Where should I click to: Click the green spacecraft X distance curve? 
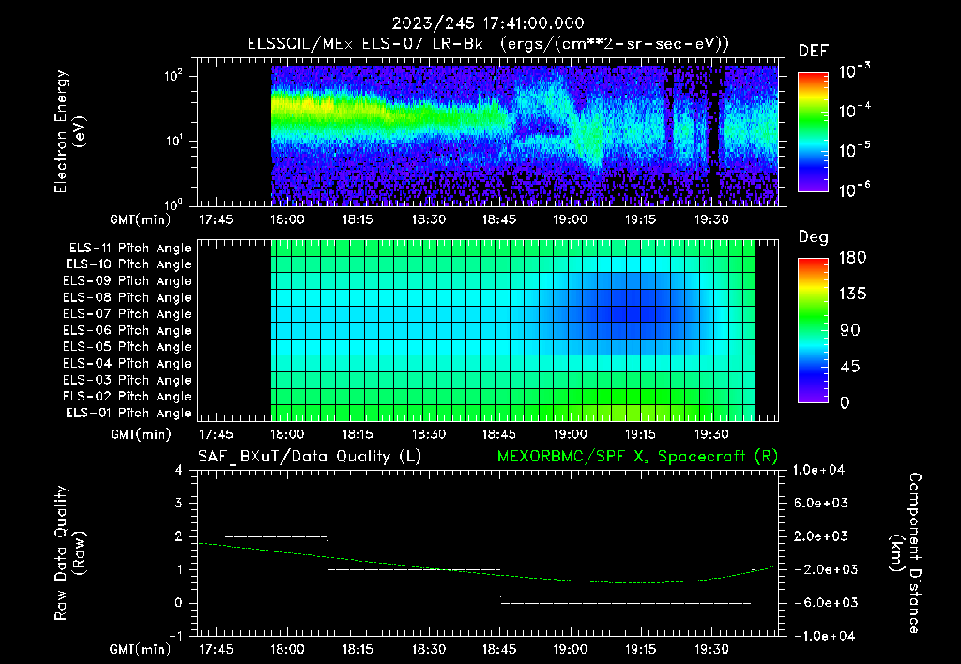[x=488, y=573]
